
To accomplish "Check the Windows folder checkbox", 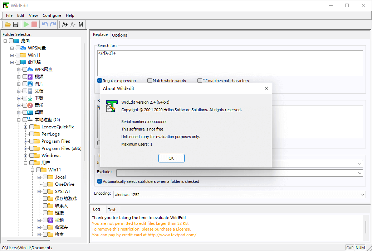I will pyautogui.click(x=31, y=155).
